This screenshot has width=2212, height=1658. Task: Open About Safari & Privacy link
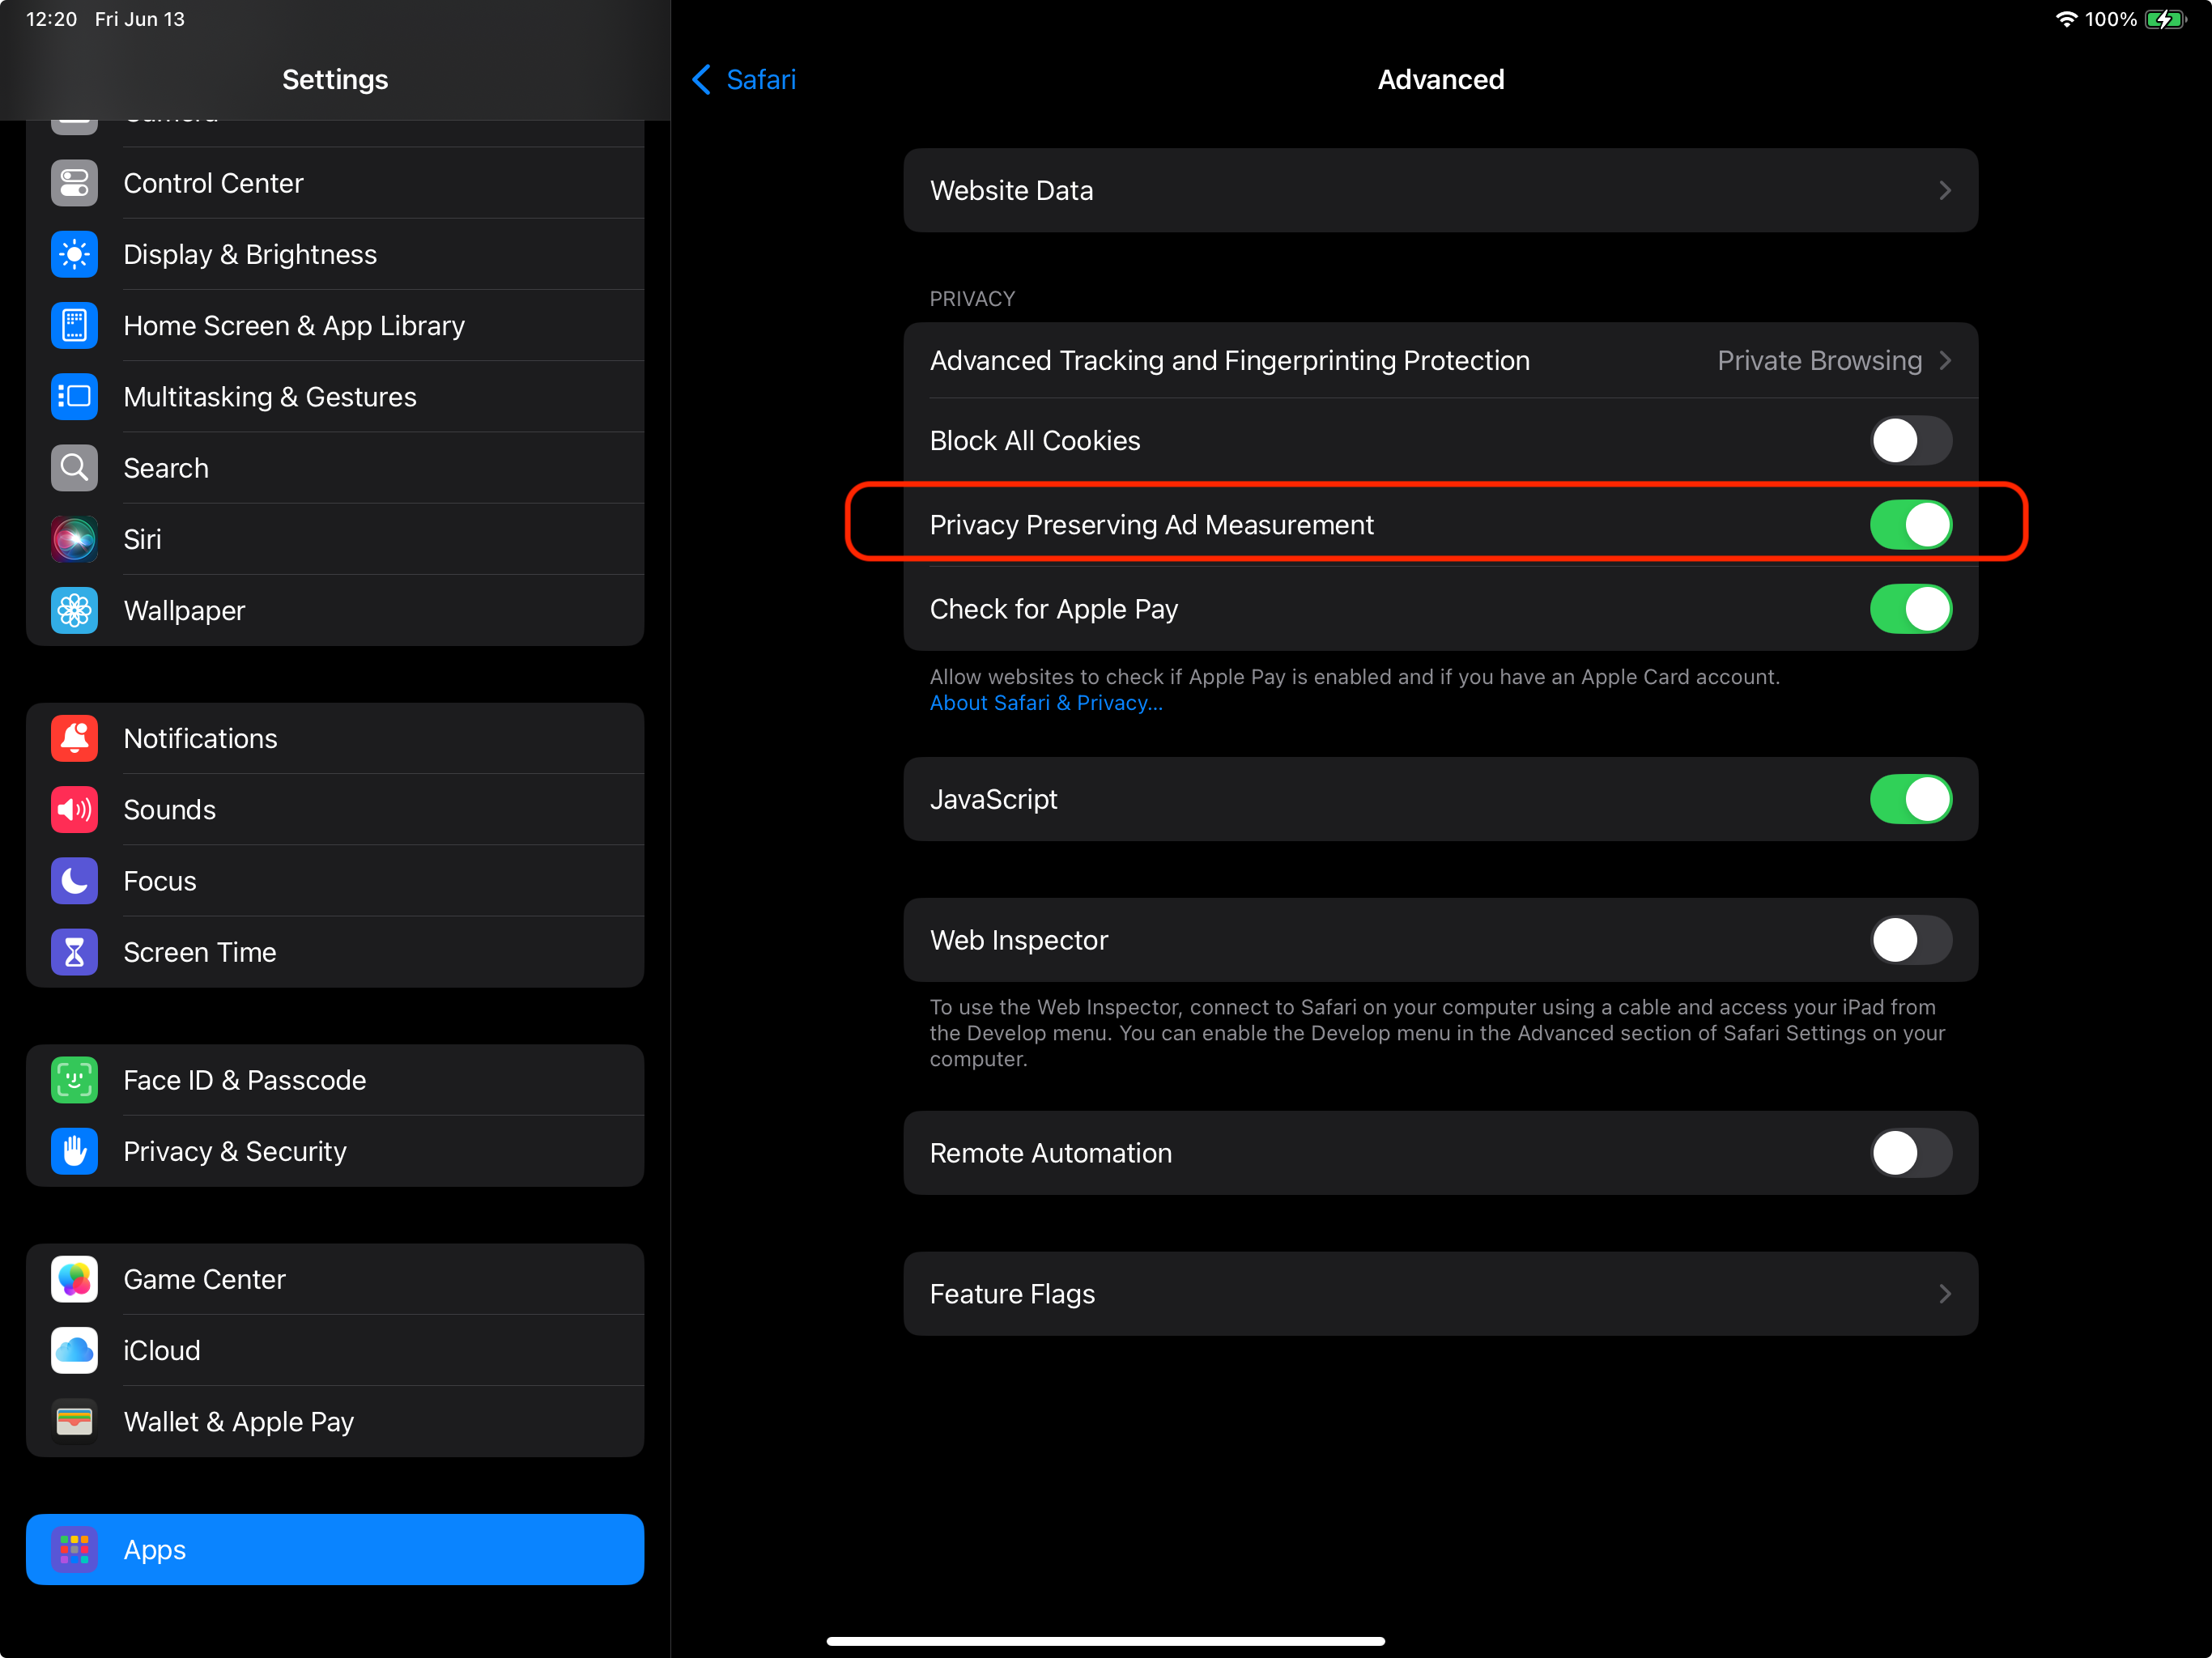coord(1046,703)
